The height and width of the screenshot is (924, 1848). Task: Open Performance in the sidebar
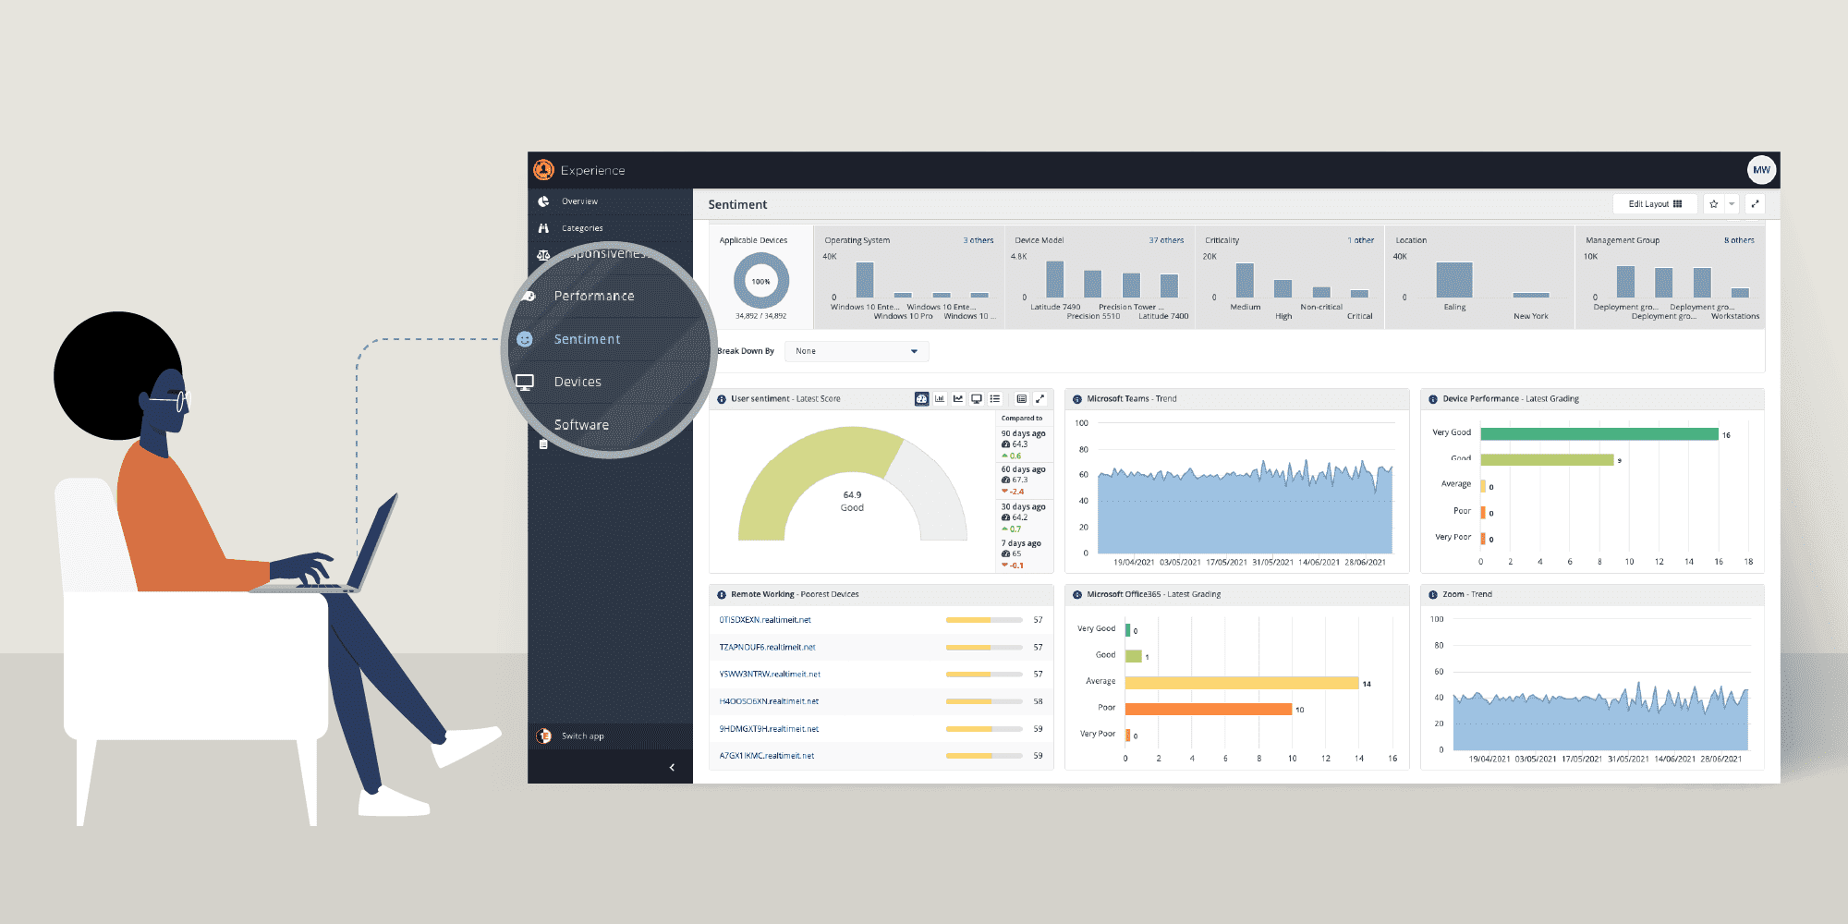click(594, 296)
